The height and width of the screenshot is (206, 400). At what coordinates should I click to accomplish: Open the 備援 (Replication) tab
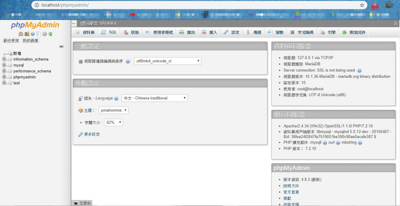pos(253,32)
